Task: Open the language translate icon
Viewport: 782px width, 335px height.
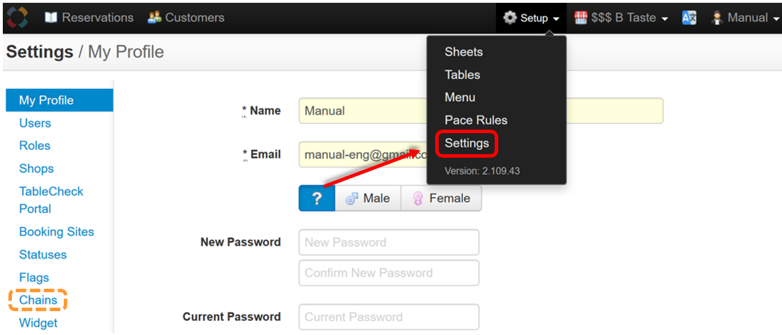Action: 690,18
